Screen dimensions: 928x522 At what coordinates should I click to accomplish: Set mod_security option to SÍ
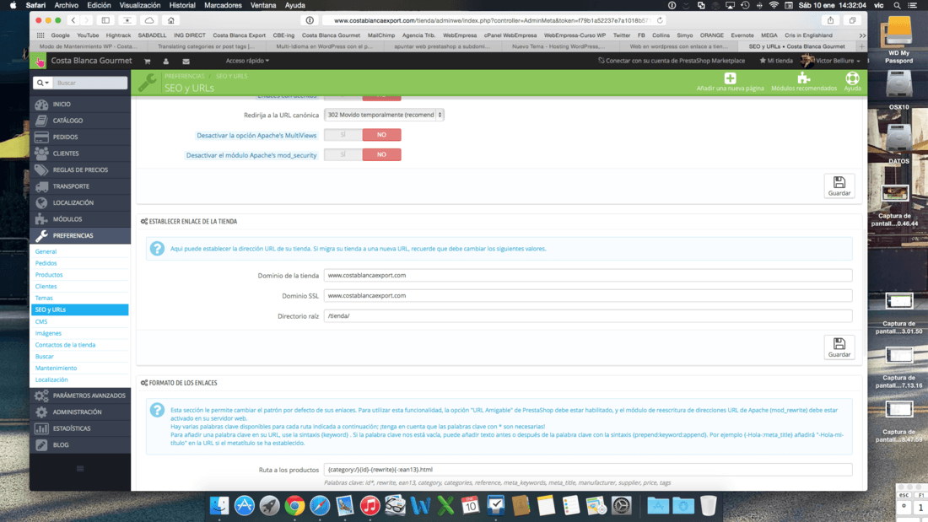tap(343, 154)
